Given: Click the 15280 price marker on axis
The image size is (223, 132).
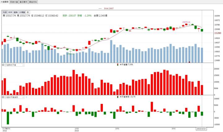Looking at the screenshot, I should (x=218, y=33).
